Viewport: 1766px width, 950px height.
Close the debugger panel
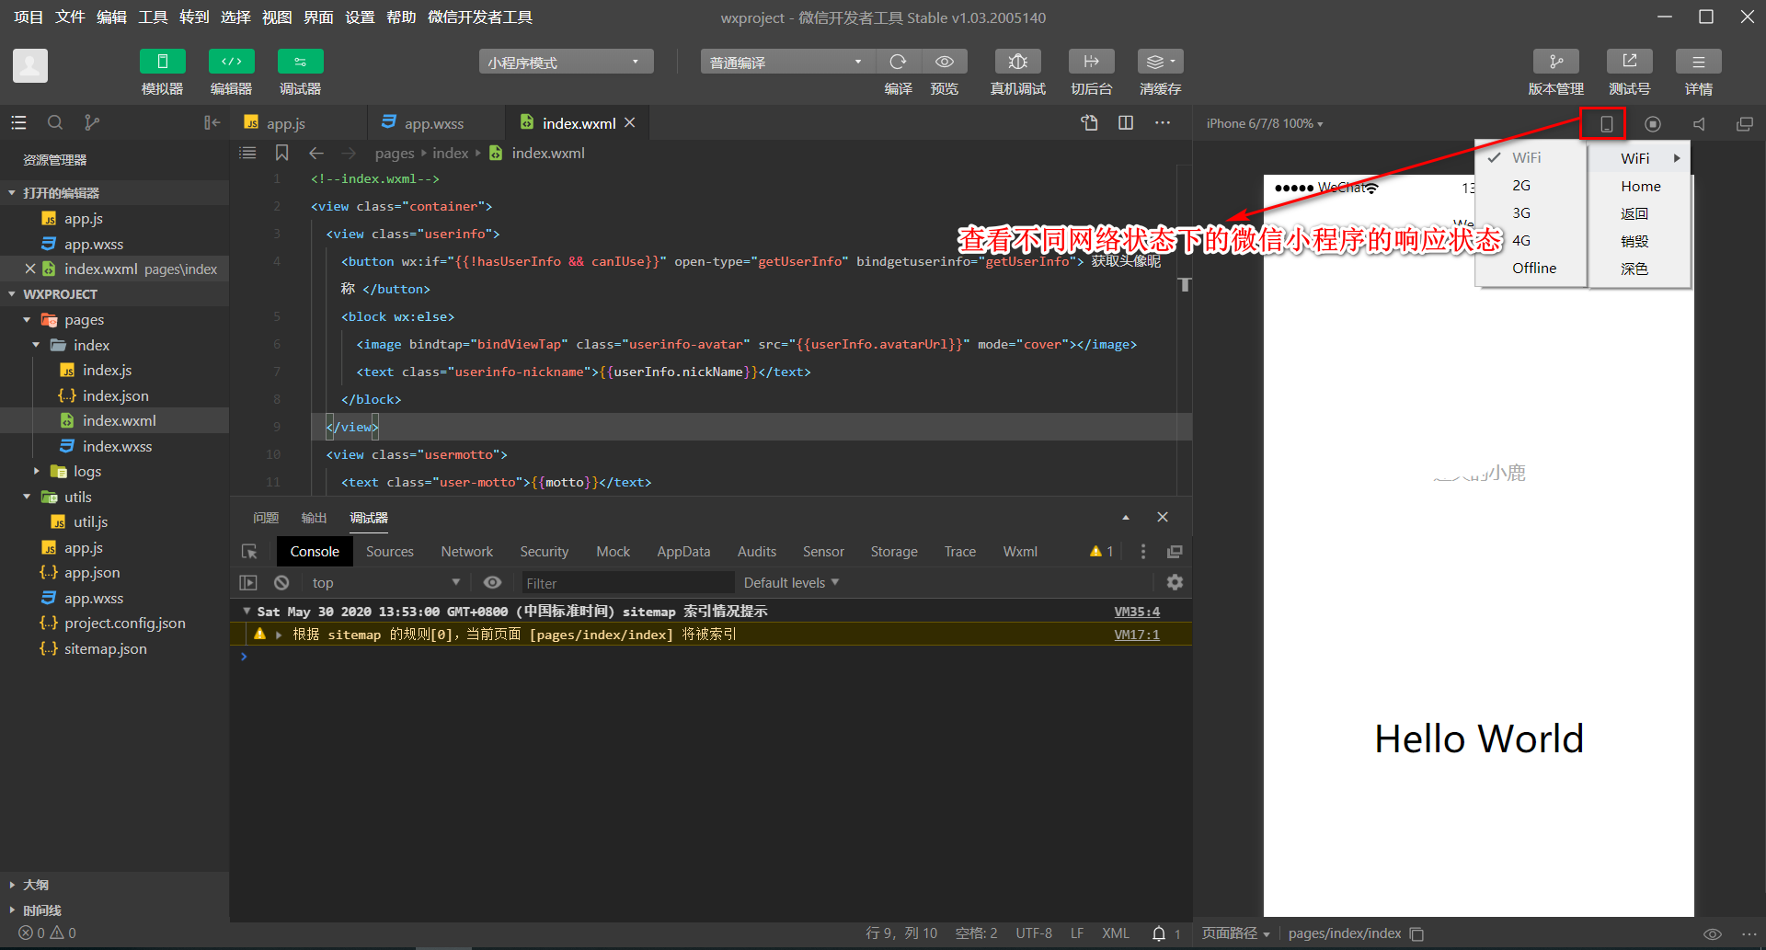pyautogui.click(x=1163, y=517)
